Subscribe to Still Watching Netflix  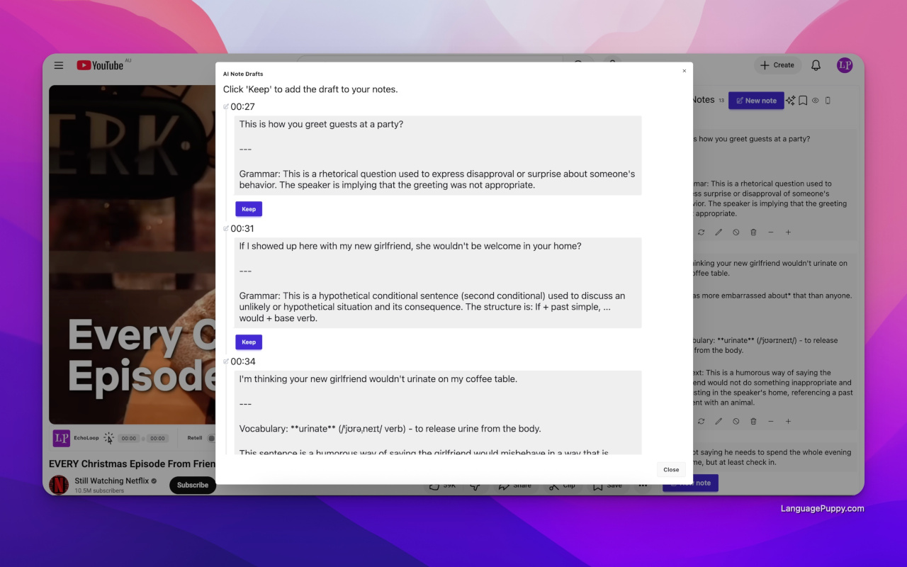193,485
